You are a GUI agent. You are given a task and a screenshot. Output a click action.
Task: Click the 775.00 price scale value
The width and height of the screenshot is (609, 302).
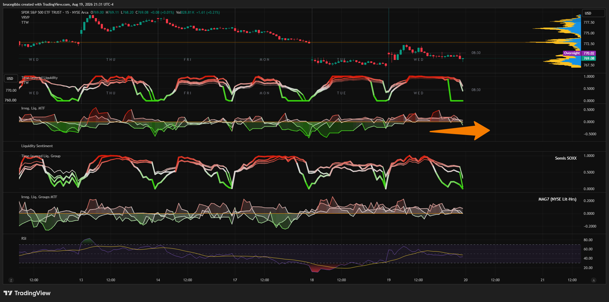point(589,33)
